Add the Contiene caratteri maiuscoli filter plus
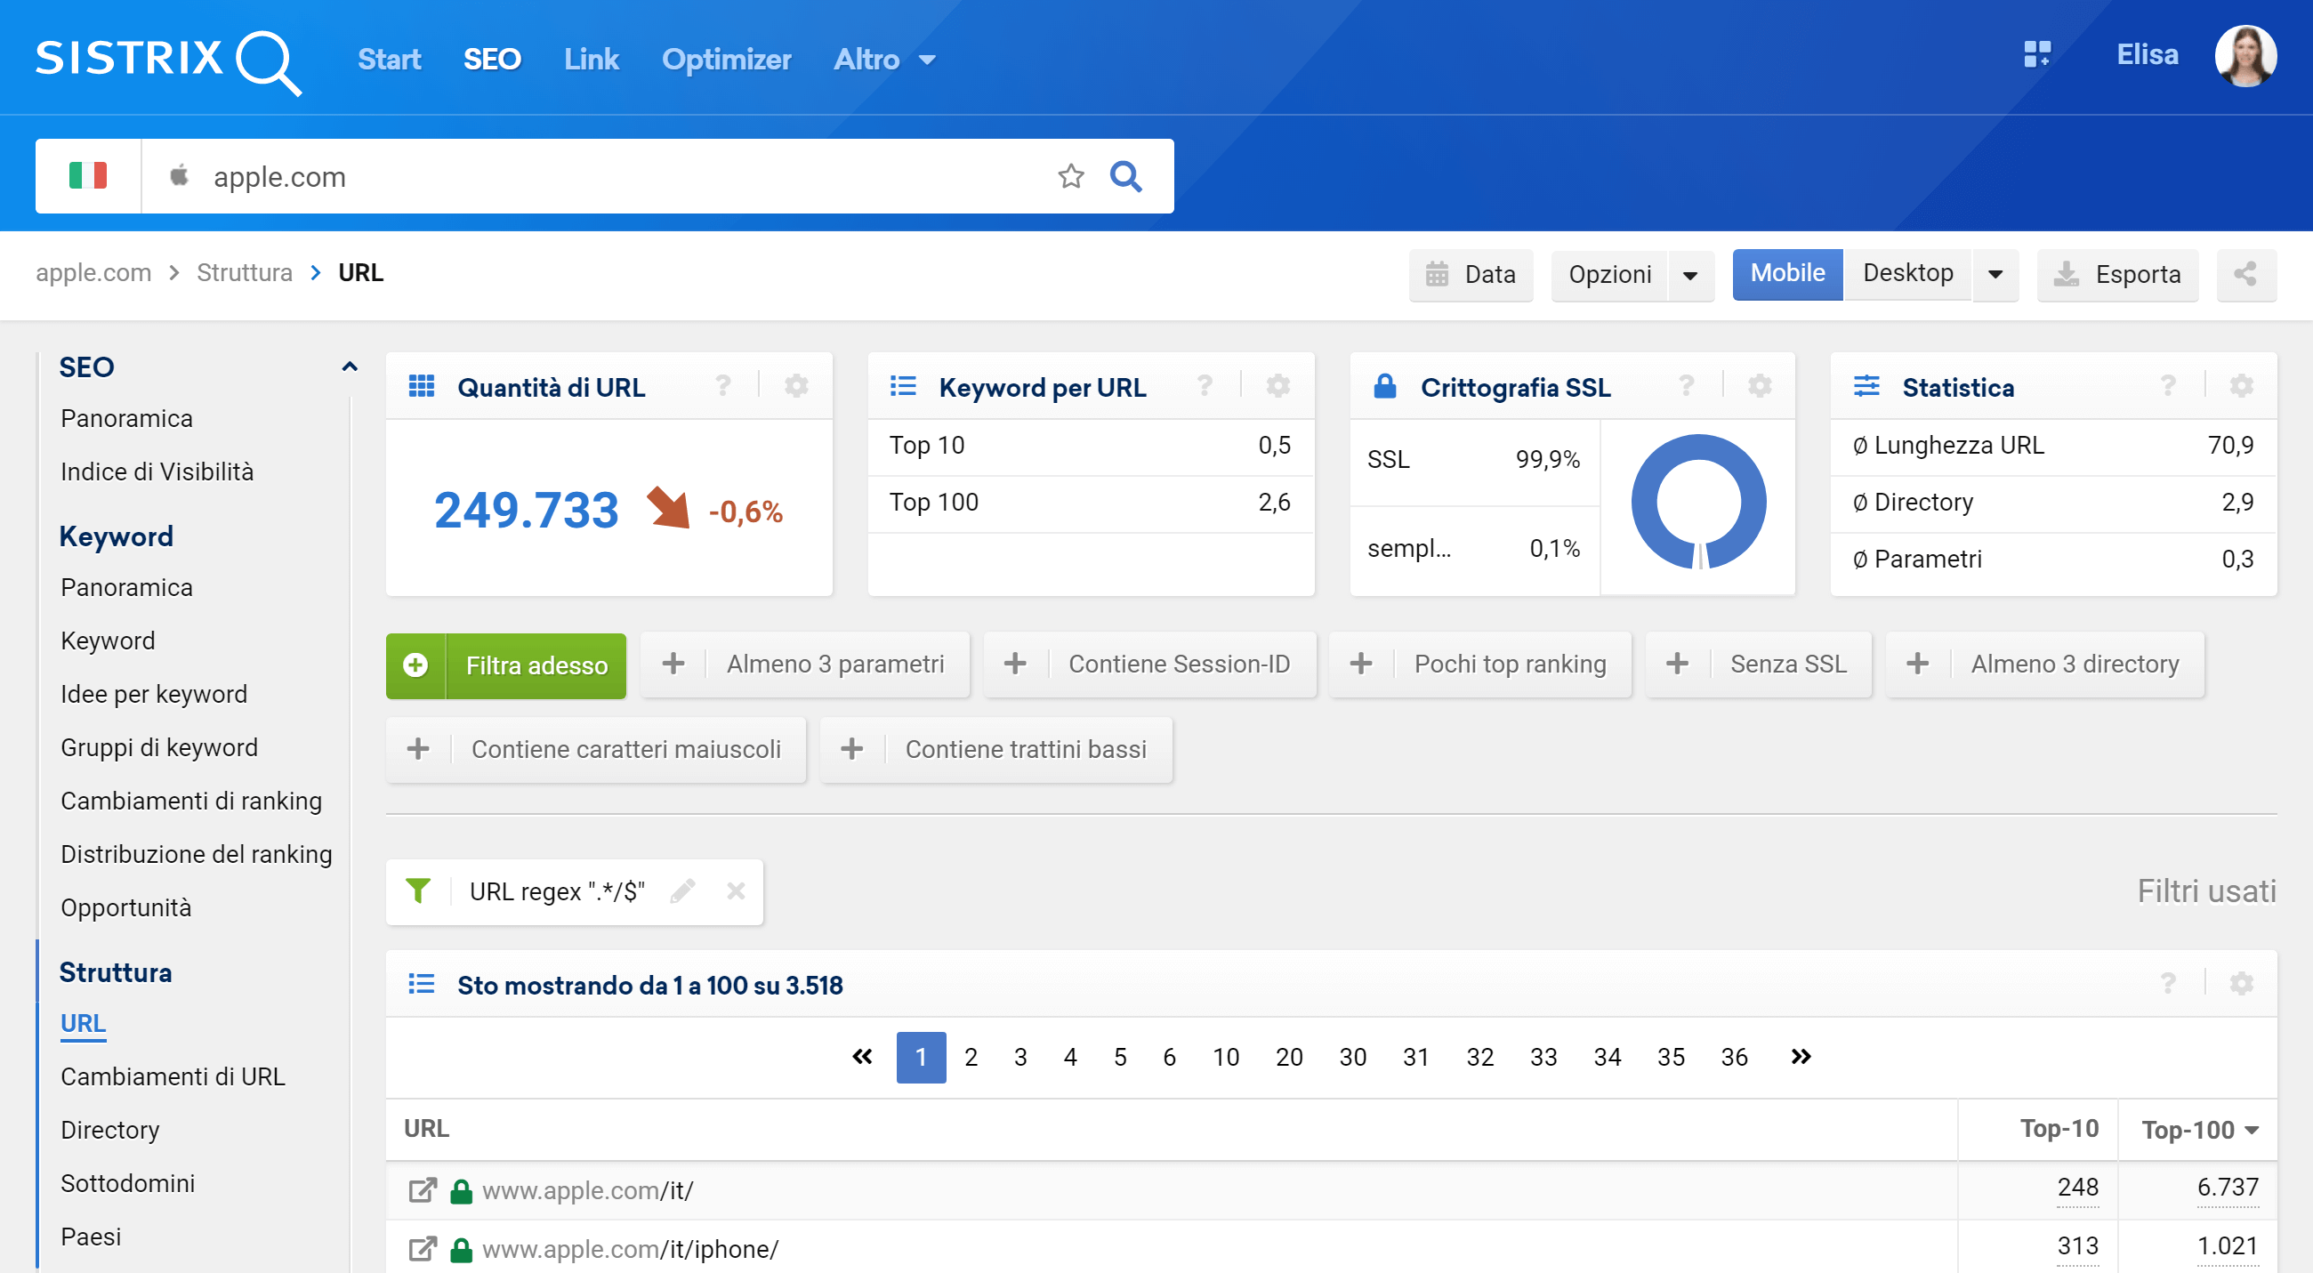 [418, 749]
